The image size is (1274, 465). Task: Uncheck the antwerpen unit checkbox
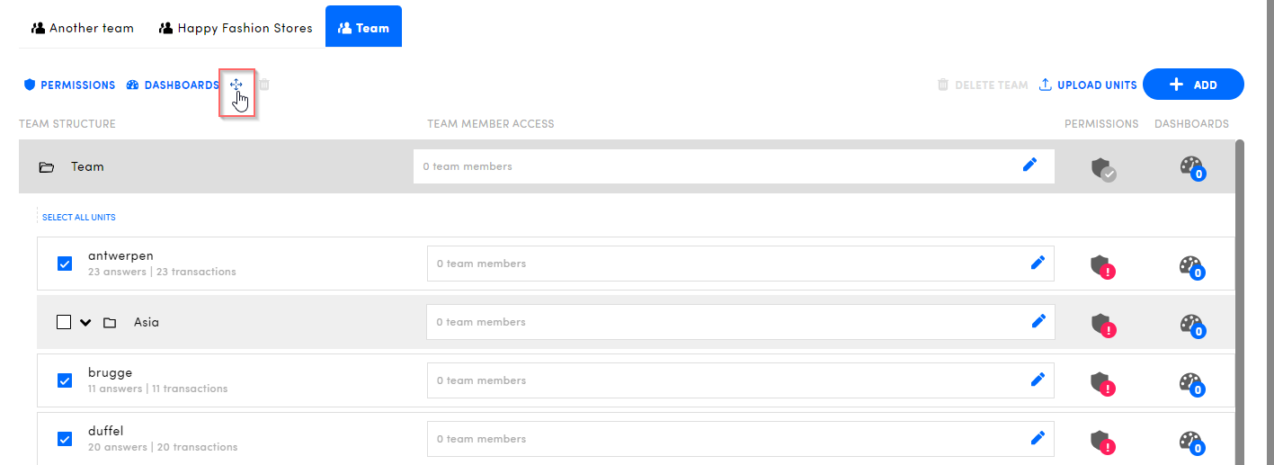65,264
